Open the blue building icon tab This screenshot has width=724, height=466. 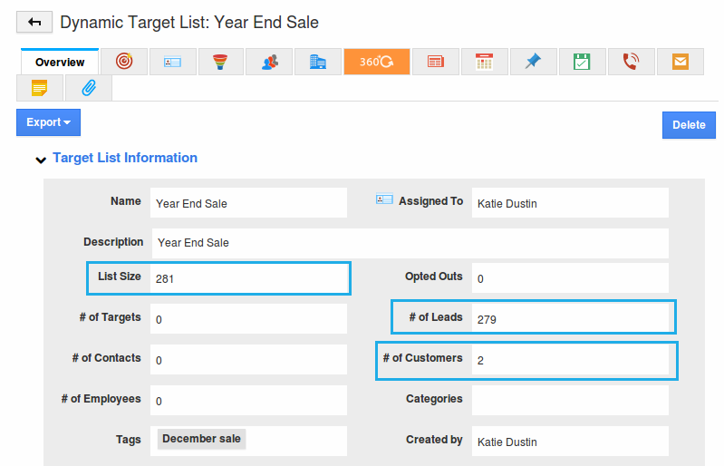pyautogui.click(x=317, y=62)
